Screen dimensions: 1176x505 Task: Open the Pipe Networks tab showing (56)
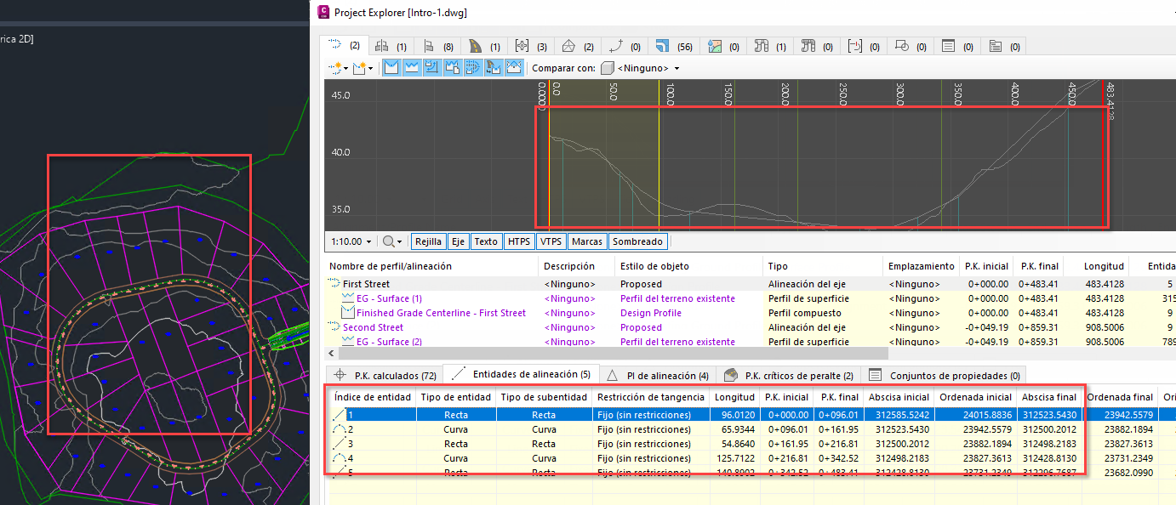click(673, 46)
